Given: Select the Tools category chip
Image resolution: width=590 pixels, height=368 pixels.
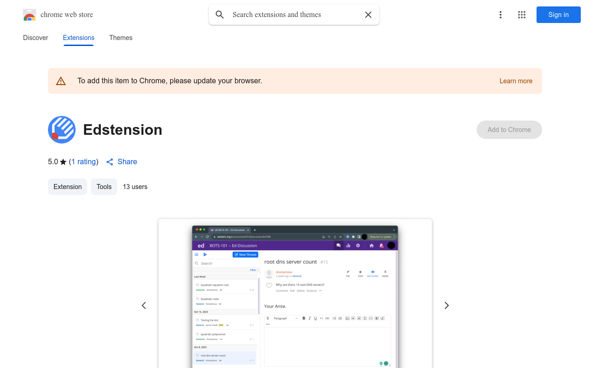Looking at the screenshot, I should 104,187.
